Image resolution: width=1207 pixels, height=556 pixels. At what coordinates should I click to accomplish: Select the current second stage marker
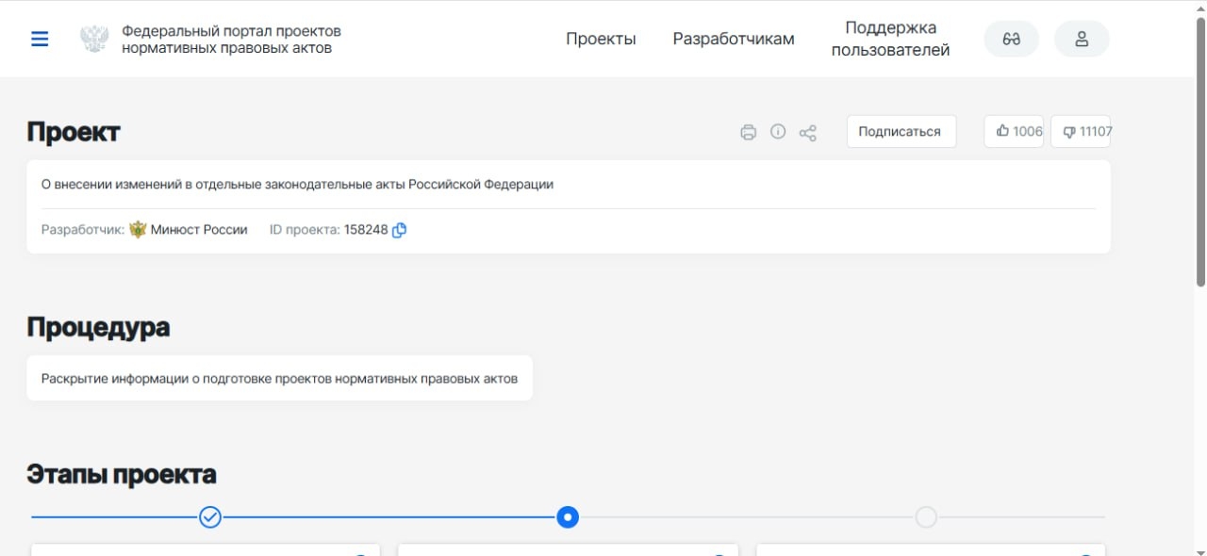click(568, 517)
